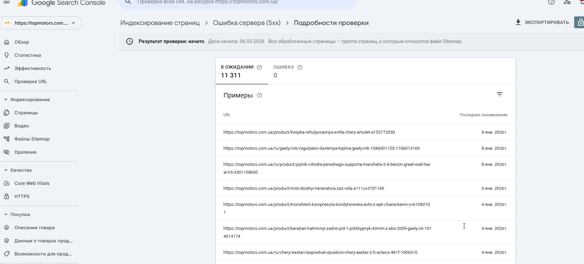Click the Страницы pages icon
Viewport: 584px width, 264px height.
tap(7, 113)
